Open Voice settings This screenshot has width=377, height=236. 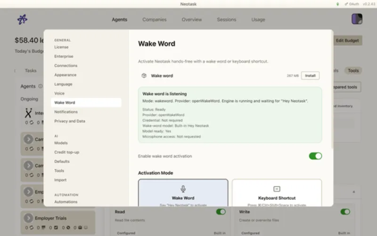59,93
